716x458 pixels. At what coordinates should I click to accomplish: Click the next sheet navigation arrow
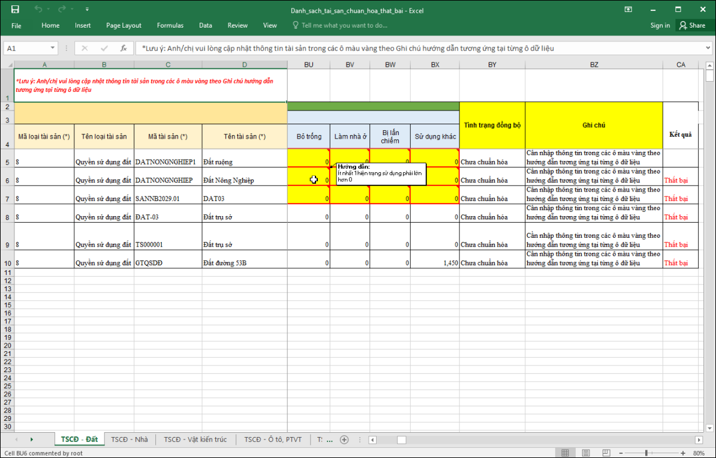coord(32,439)
